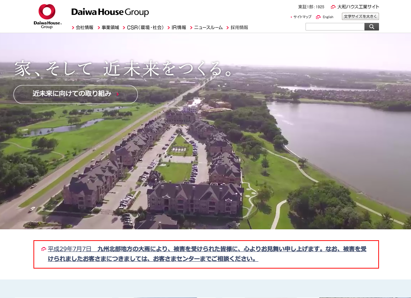Viewport: 411px width, 298px height.
Task: Select the CSR（環境・社会）navigation item
Action: [x=145, y=27]
